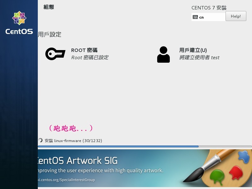Click the CentOS logo in the sidebar

coord(19,23)
